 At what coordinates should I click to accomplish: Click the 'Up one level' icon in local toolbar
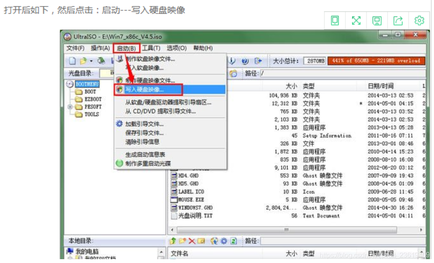click(173, 241)
